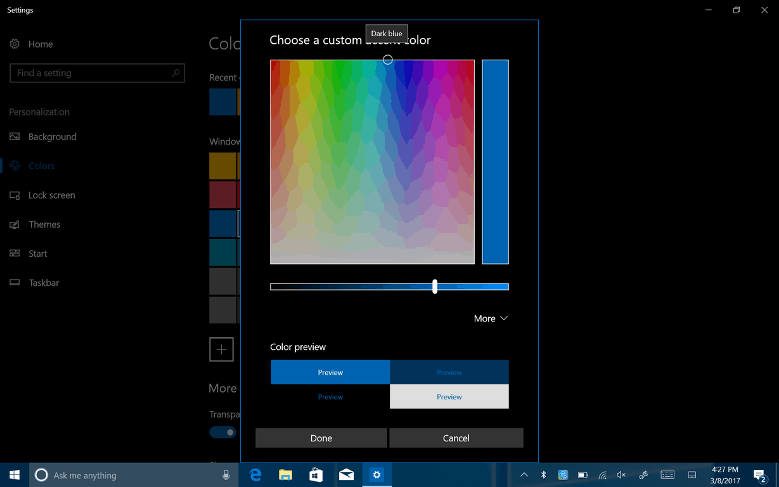Screen dimensions: 779x487
Task: Open Themes settings via its brush icon
Action: (x=15, y=224)
